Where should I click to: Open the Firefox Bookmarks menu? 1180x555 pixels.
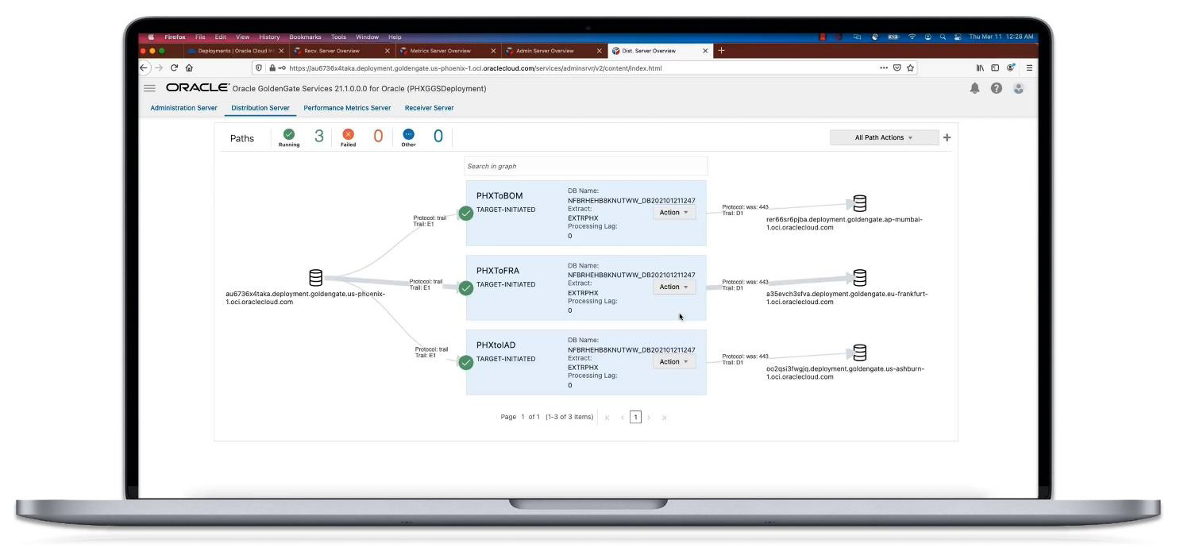coord(305,37)
